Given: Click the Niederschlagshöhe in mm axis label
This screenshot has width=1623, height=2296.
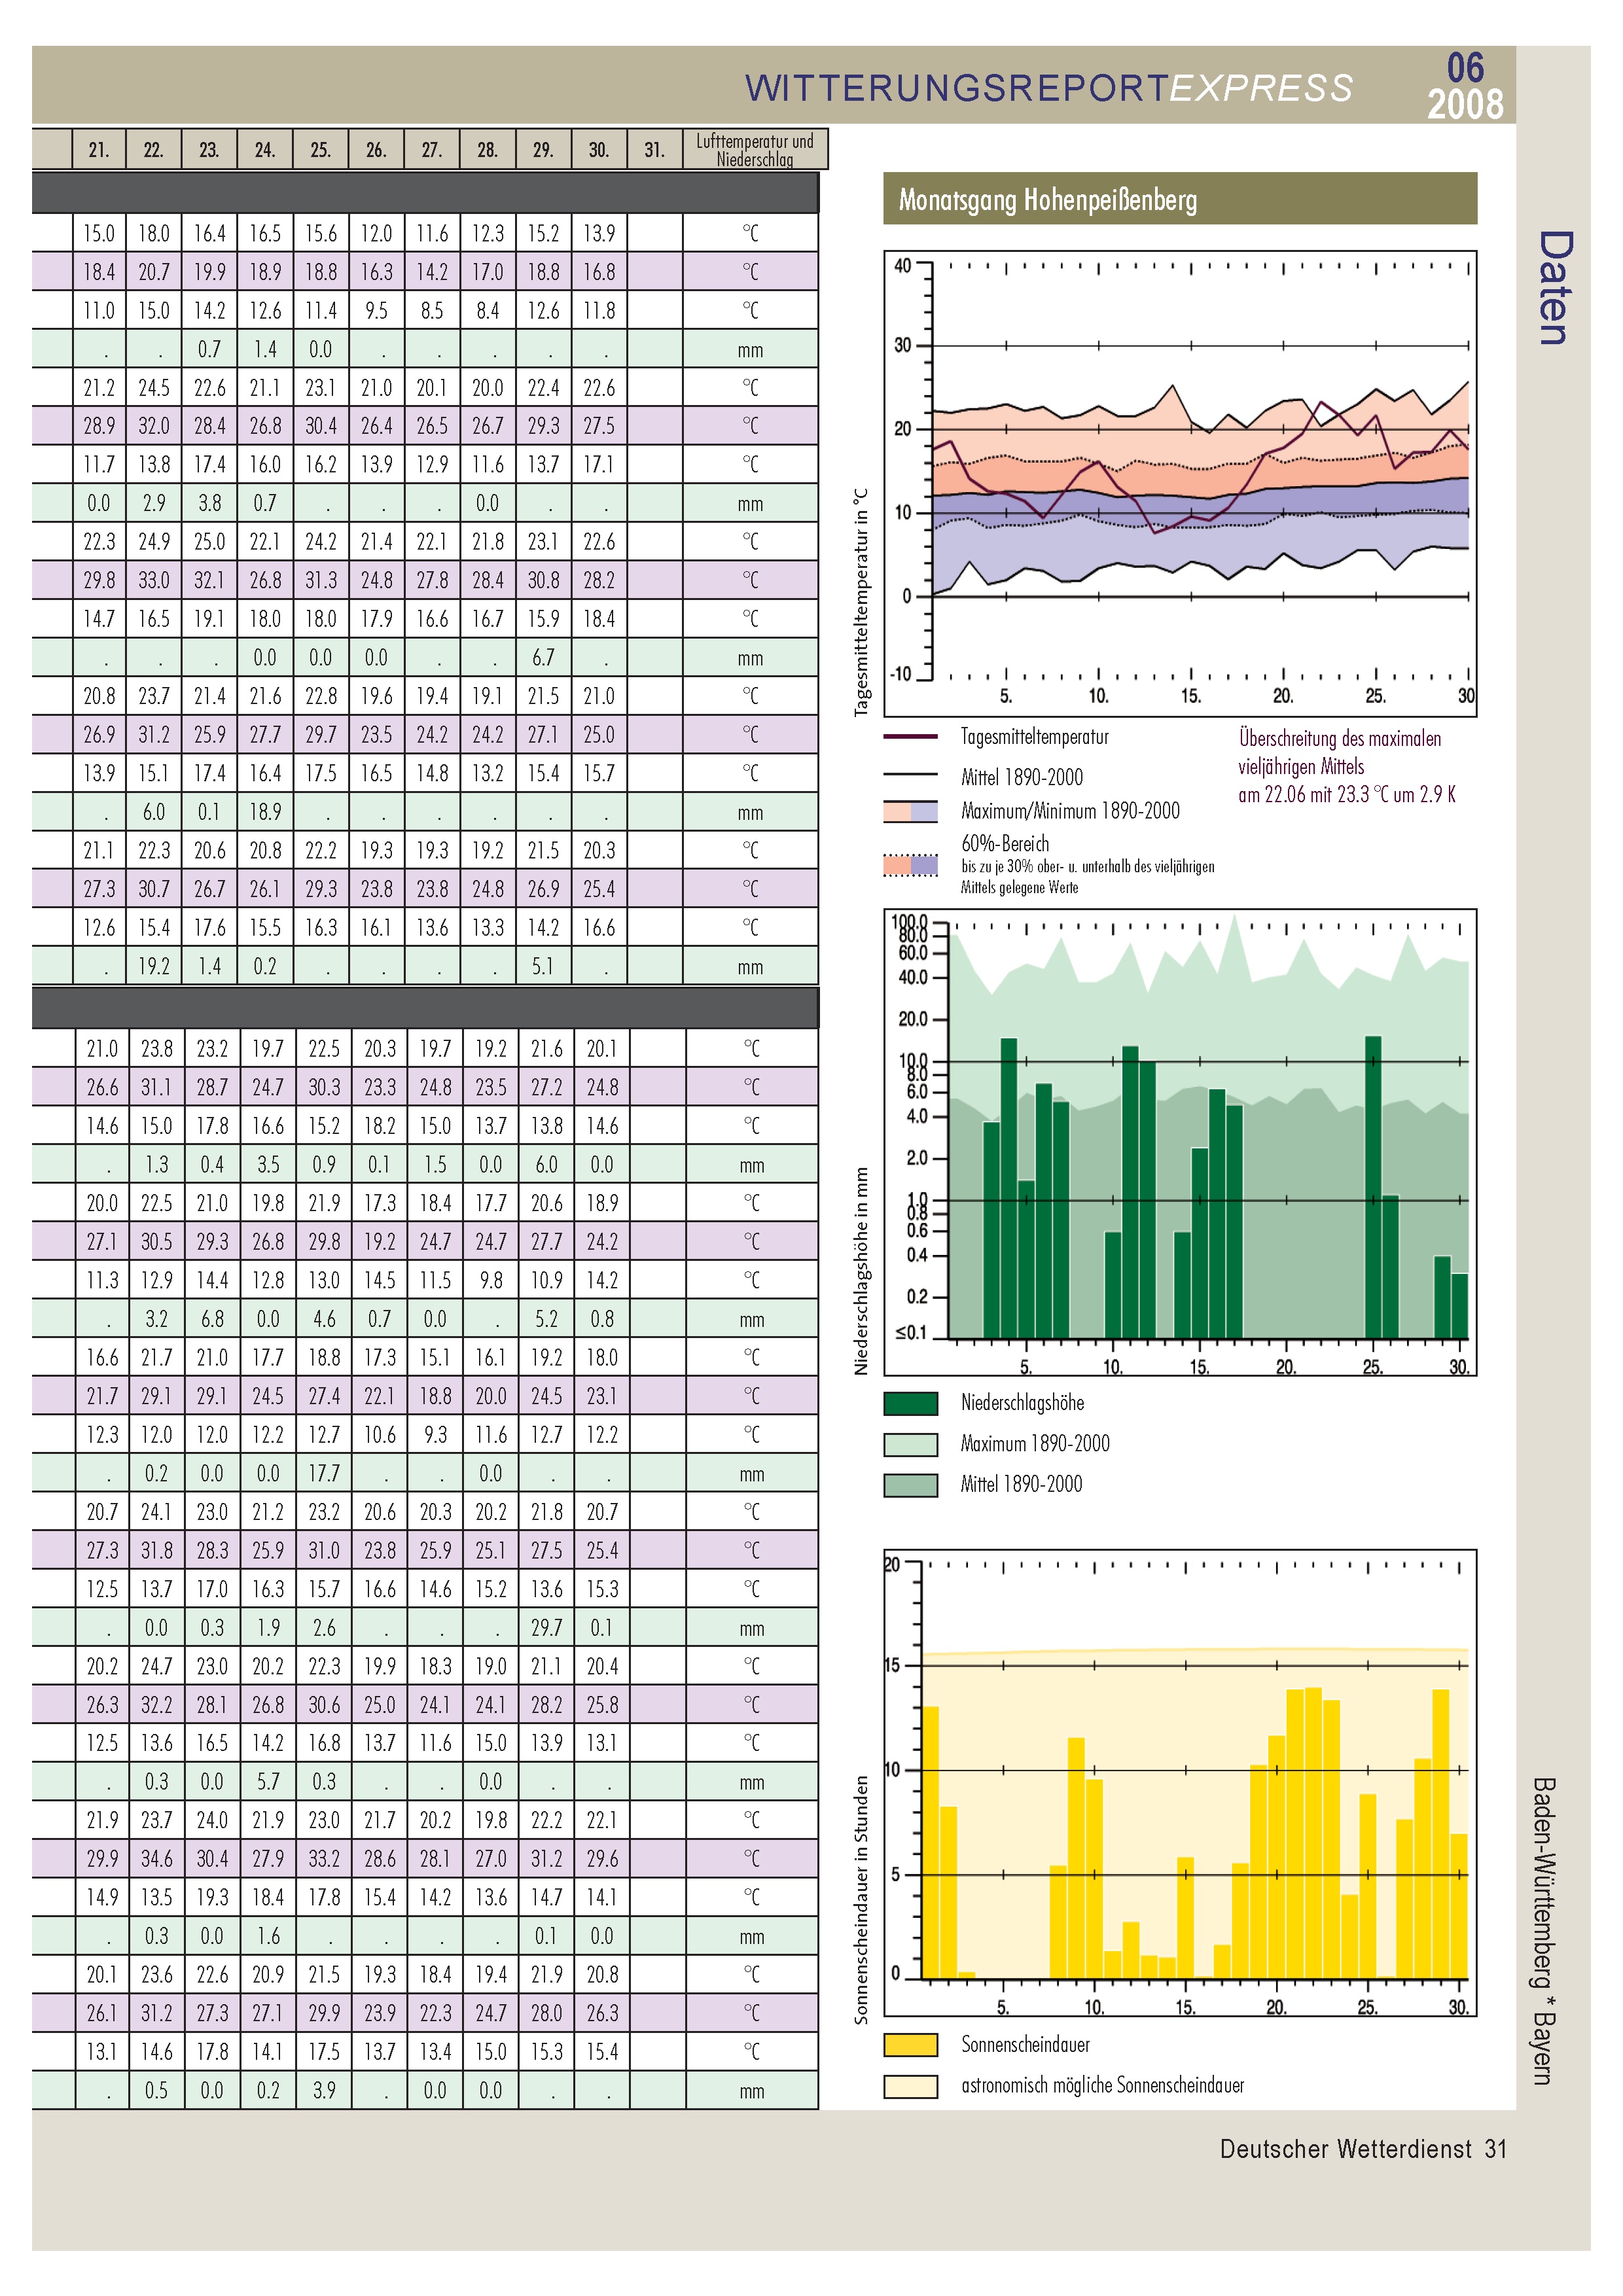Looking at the screenshot, I should tap(861, 1270).
